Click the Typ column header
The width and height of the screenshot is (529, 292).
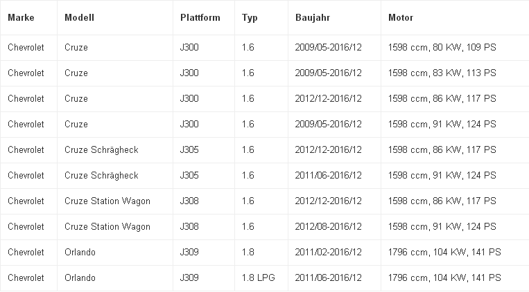[x=250, y=17]
